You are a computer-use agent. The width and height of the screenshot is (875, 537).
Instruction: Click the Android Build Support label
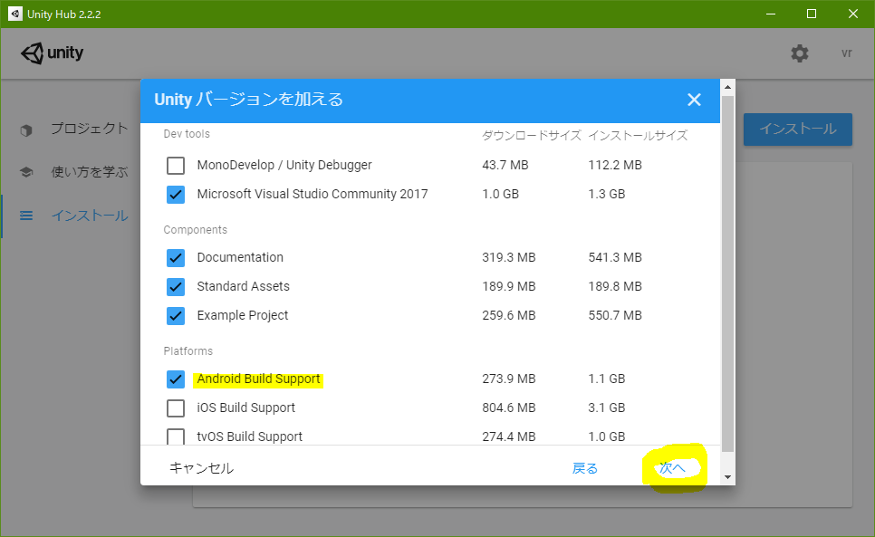click(x=258, y=379)
